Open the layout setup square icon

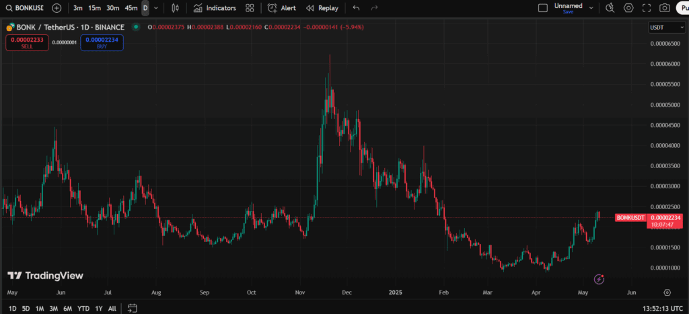543,8
